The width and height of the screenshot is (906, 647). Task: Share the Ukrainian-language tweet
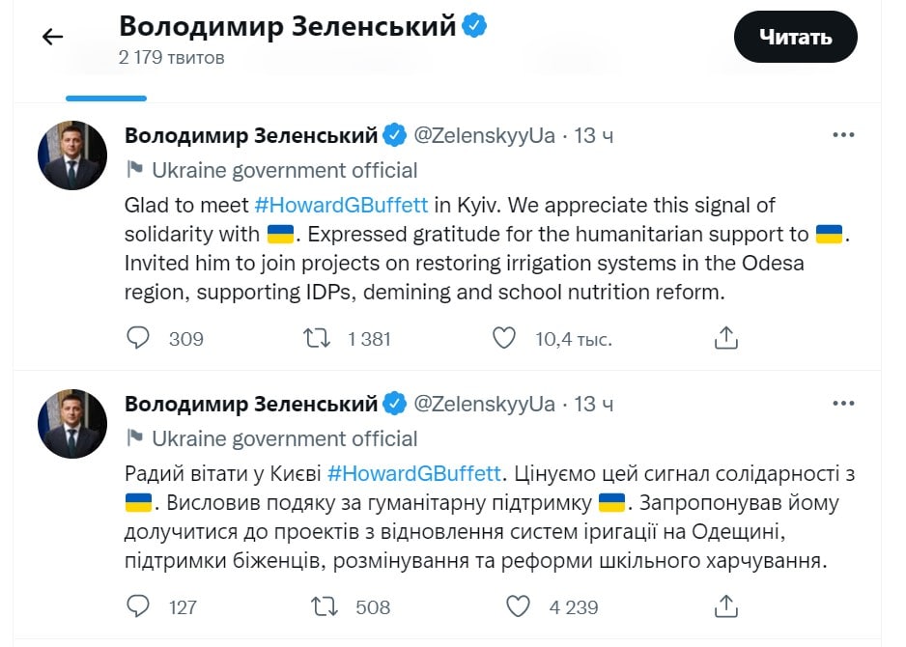725,606
